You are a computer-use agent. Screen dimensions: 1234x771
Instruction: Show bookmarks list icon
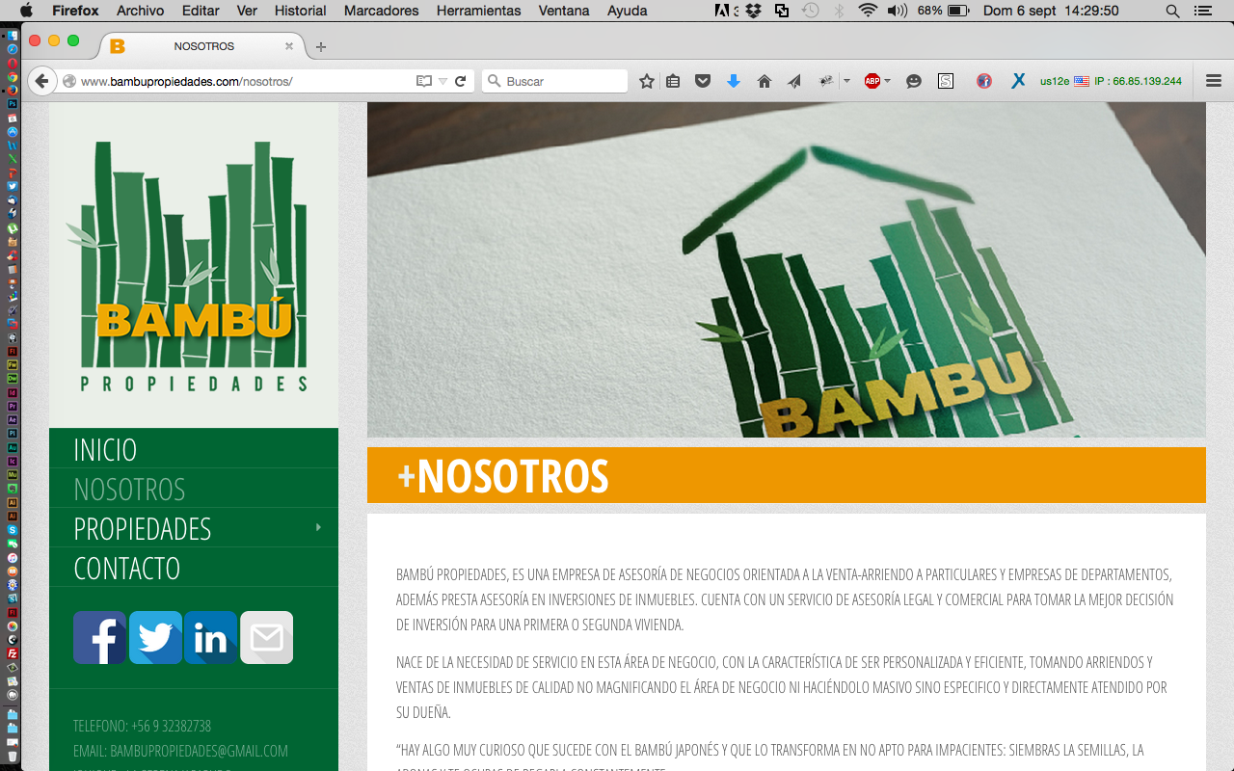click(674, 81)
